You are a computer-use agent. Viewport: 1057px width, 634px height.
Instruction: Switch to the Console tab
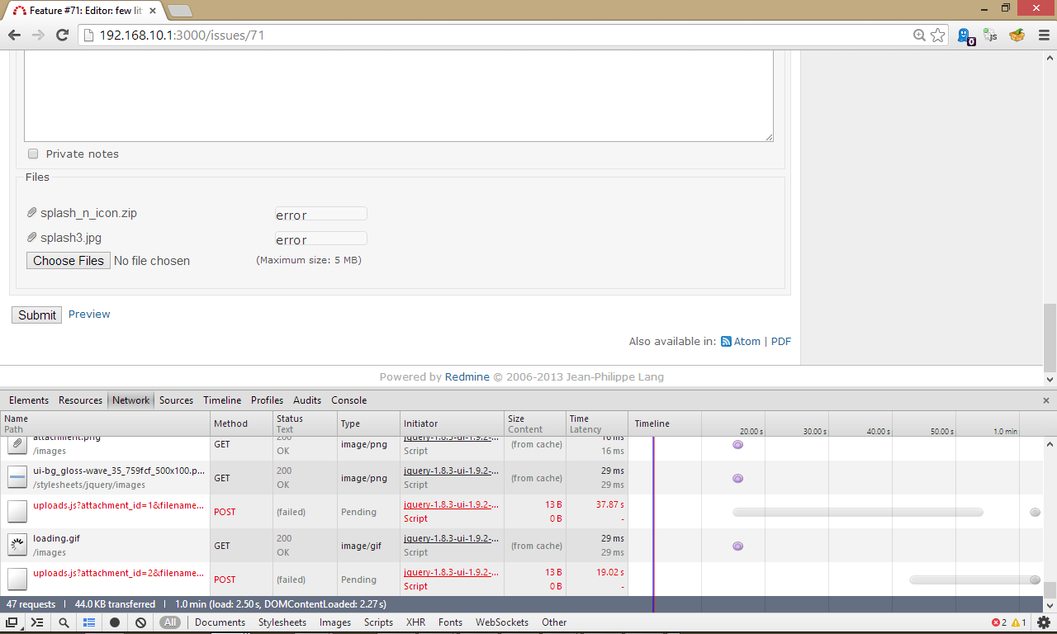[348, 400]
